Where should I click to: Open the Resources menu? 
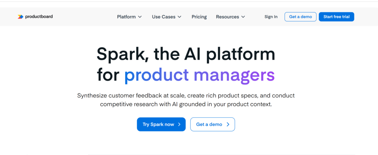[x=227, y=17]
